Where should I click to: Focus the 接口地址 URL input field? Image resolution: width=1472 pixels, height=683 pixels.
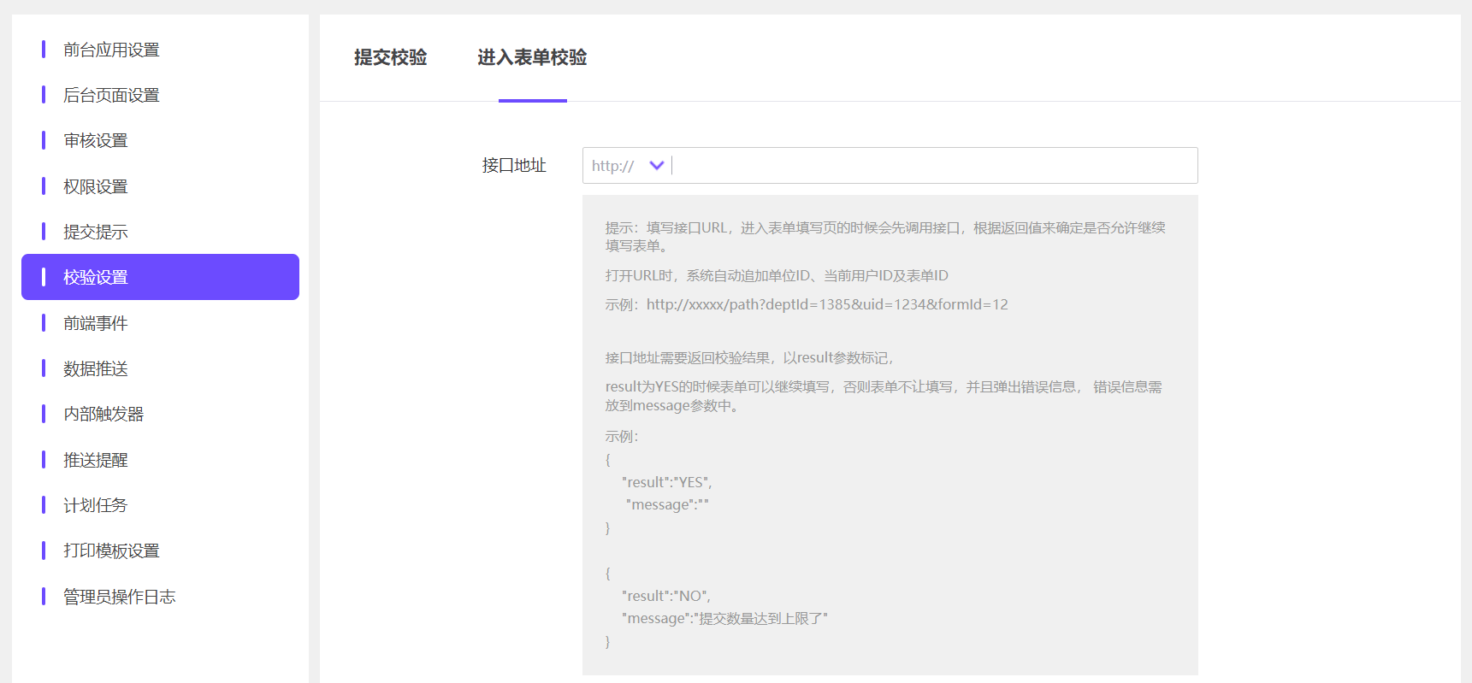click(x=932, y=166)
